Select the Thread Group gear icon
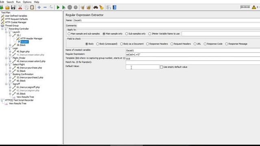This screenshot has width=260, height=146. click(2, 26)
